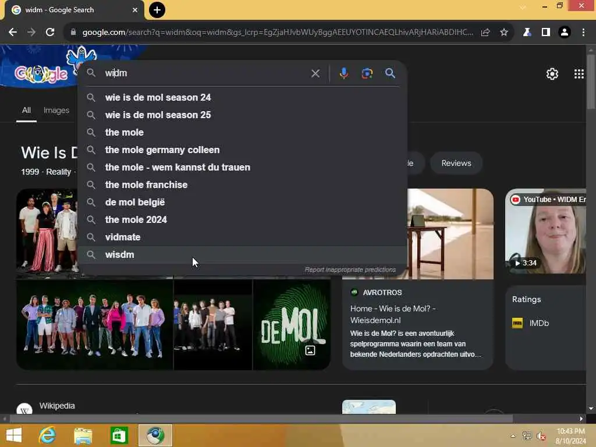
Task: Pick suggestion the mole franchise
Action: point(243,185)
